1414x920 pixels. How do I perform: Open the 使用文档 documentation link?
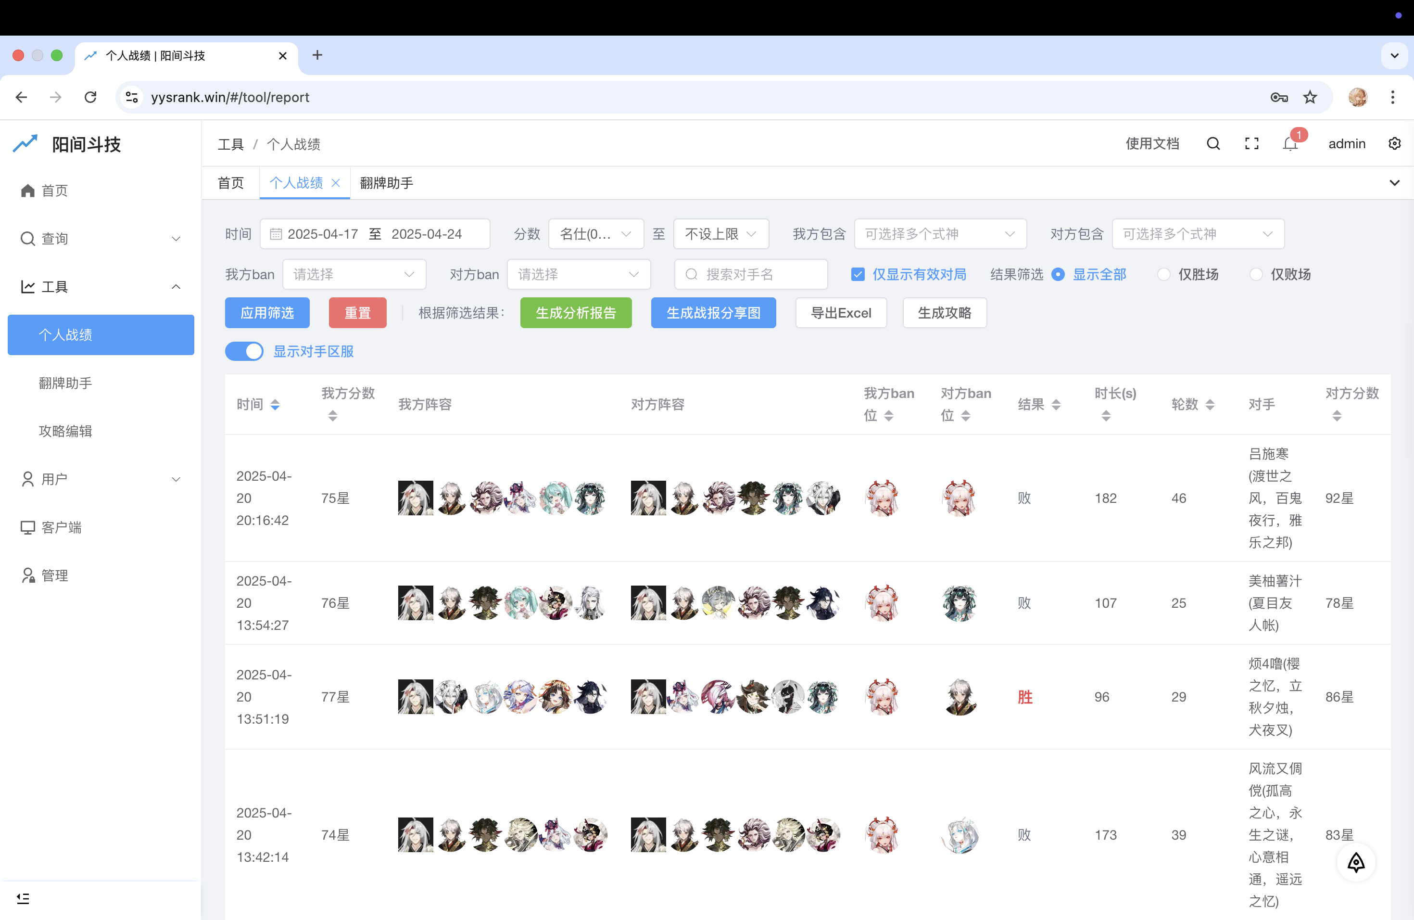pyautogui.click(x=1152, y=143)
